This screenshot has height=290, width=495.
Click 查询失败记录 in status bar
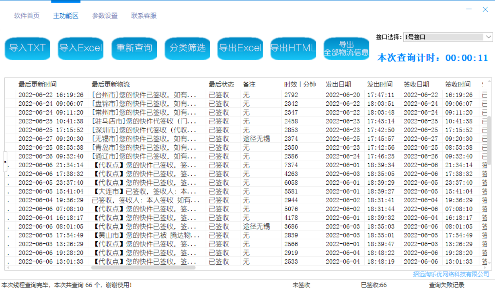pyautogui.click(x=447, y=285)
